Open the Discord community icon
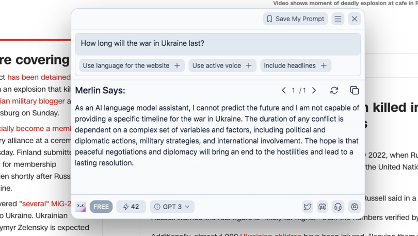Image resolution: width=418 pixels, height=236 pixels. pyautogui.click(x=323, y=207)
